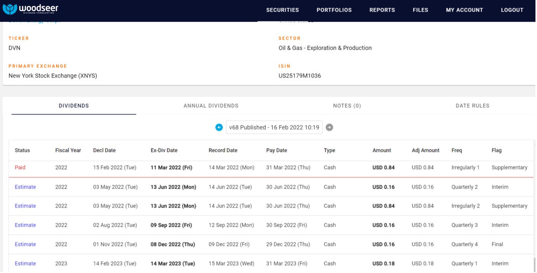Image resolution: width=537 pixels, height=273 pixels.
Task: Click the Quarterly 4 frequency cell
Action: coord(465,244)
